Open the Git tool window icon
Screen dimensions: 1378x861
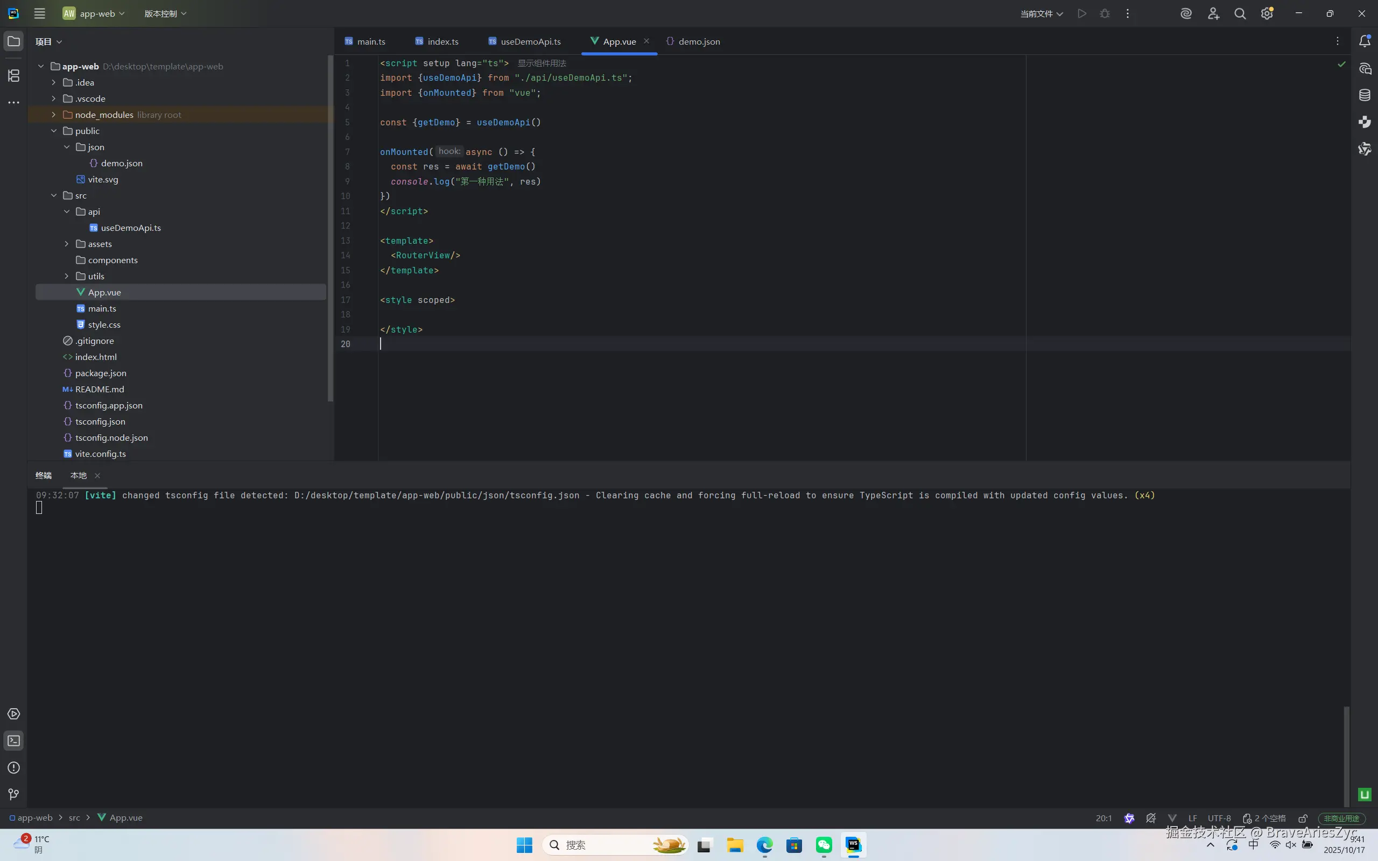[13, 794]
